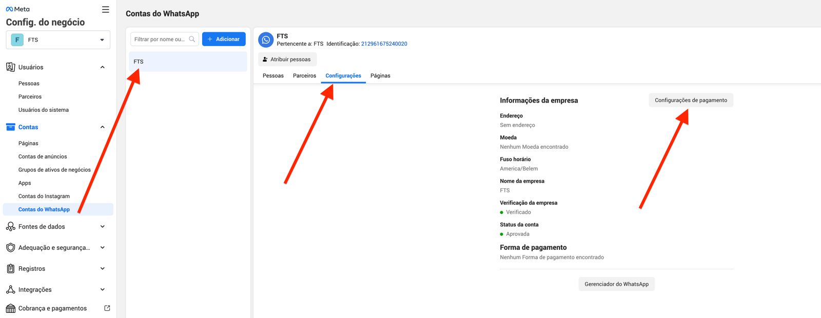
Task: Click the Registros clipboard icon
Action: 10,269
